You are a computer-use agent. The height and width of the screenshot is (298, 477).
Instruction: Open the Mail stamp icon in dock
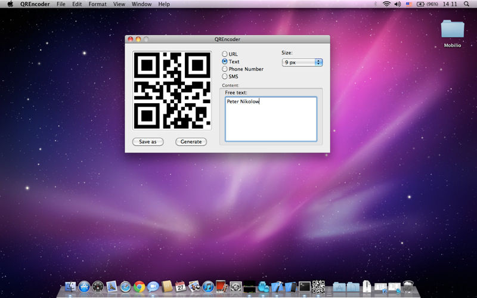pyautogui.click(x=111, y=287)
